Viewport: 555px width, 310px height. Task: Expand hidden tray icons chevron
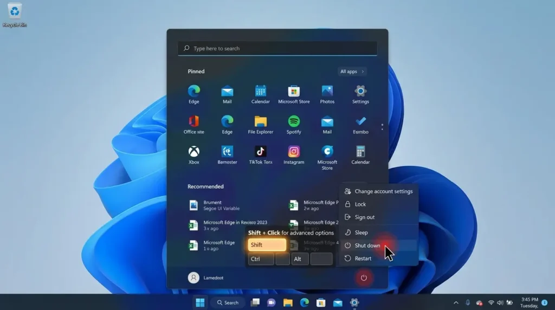(456, 302)
